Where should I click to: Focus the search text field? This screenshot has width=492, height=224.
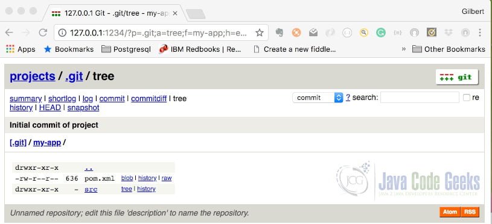coord(420,98)
